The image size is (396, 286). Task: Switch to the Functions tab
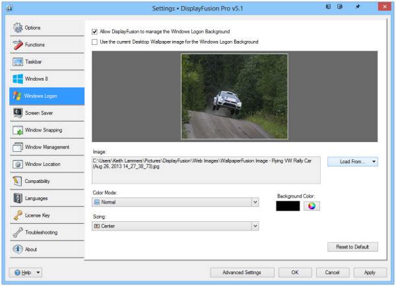pos(47,45)
